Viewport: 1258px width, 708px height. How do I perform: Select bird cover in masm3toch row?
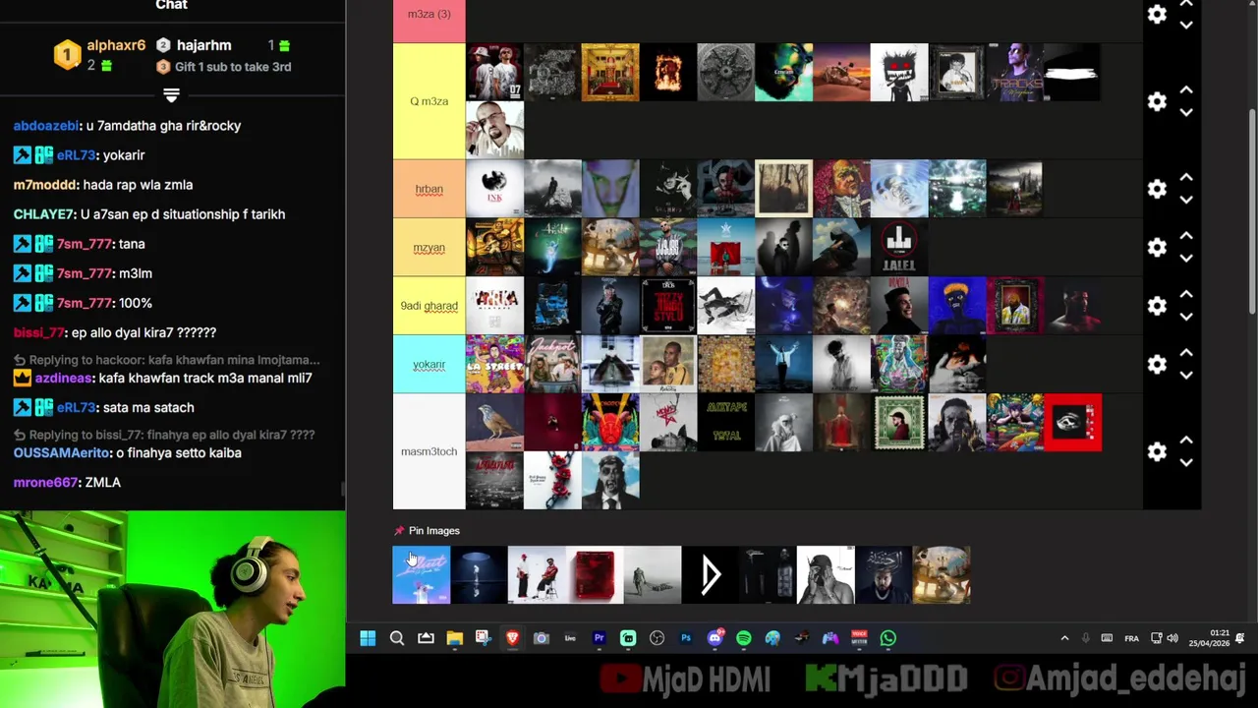point(494,423)
